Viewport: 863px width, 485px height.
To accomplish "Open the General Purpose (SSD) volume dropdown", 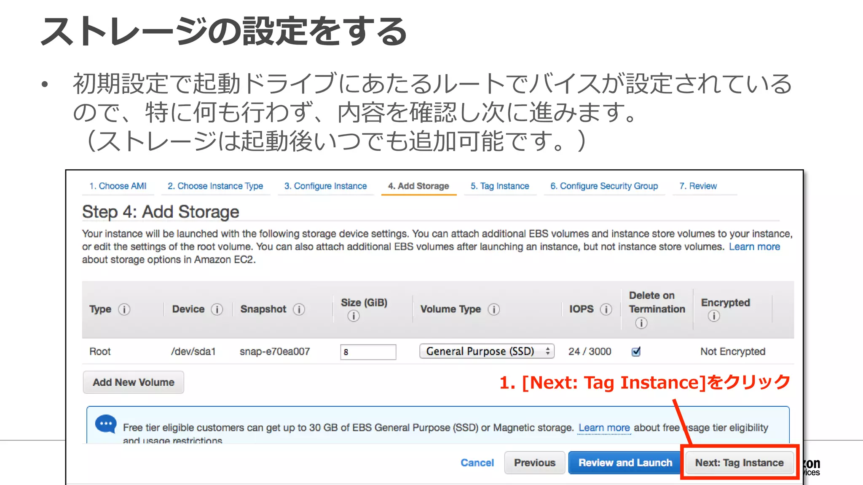I will click(x=487, y=351).
